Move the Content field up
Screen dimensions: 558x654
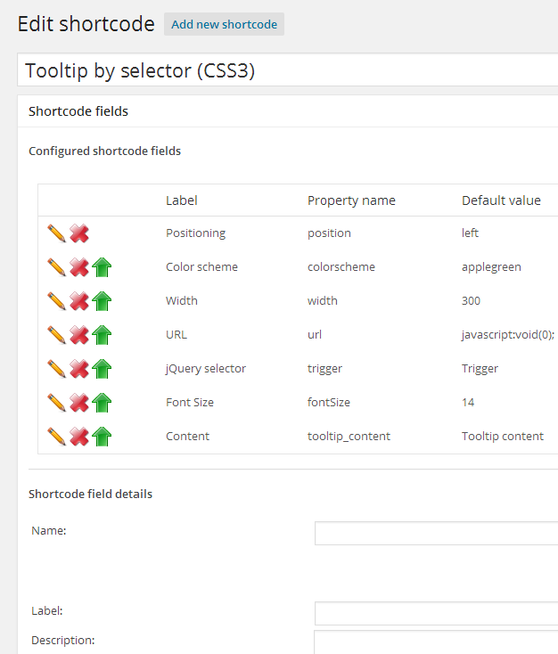coord(102,437)
